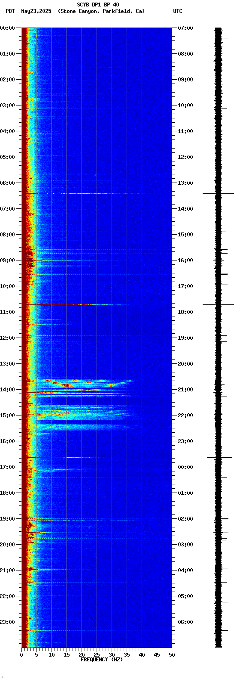Click the PDT time label '03:00'
Image resolution: width=237 pixels, height=682 pixels.
click(7, 105)
